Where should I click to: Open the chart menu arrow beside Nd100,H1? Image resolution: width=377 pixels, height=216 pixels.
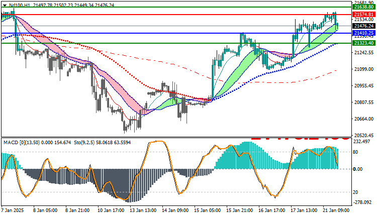coord(5,6)
